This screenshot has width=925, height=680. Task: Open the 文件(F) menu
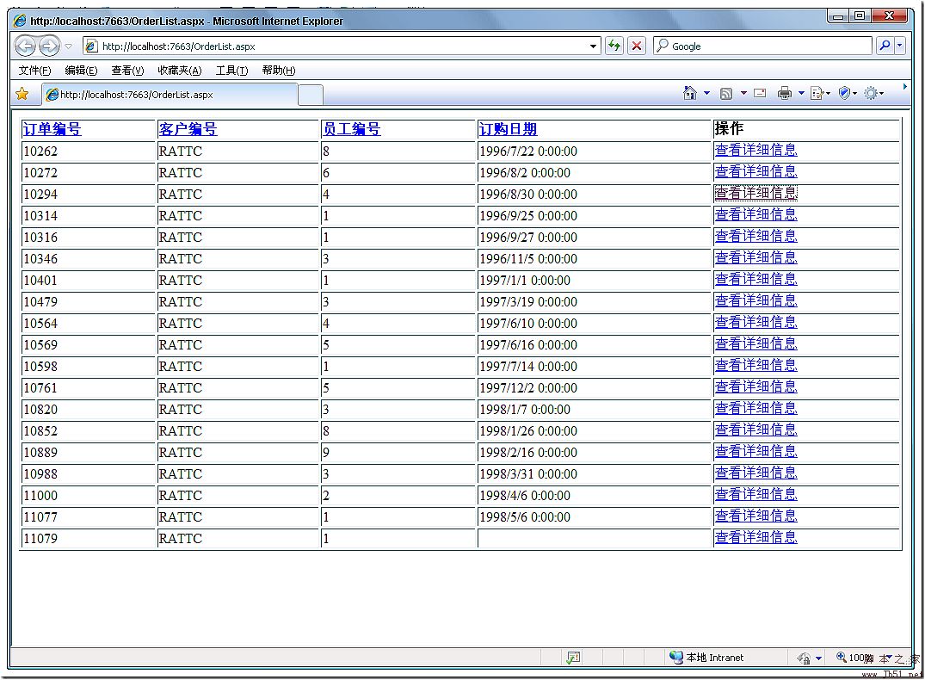click(x=34, y=71)
